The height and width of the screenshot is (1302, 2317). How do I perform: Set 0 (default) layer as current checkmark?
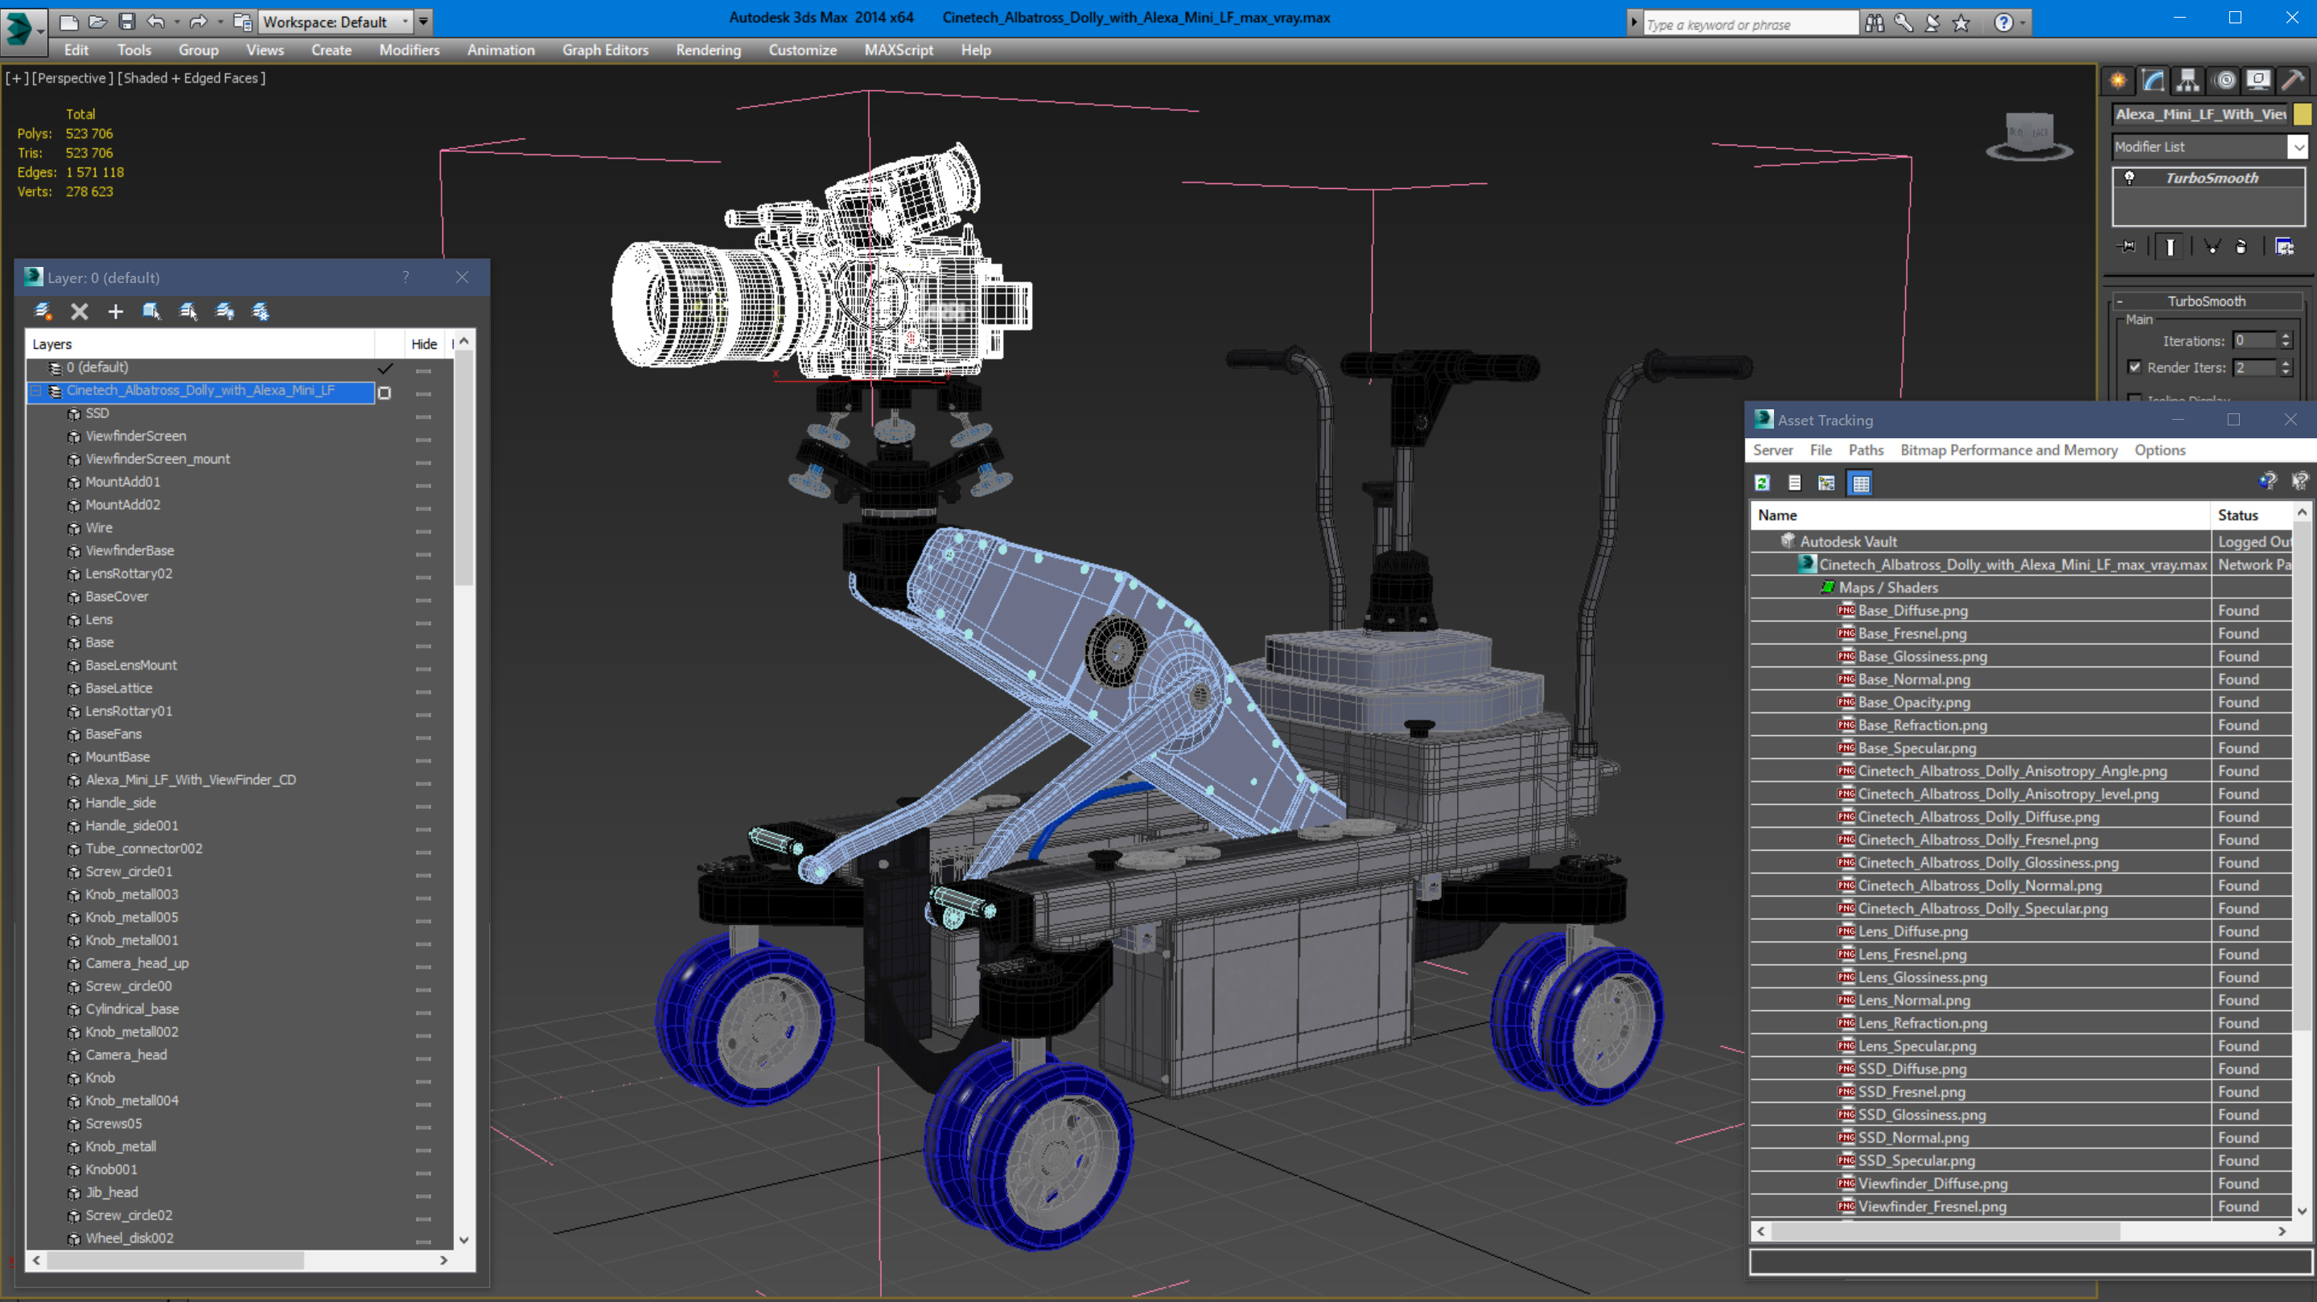point(385,368)
